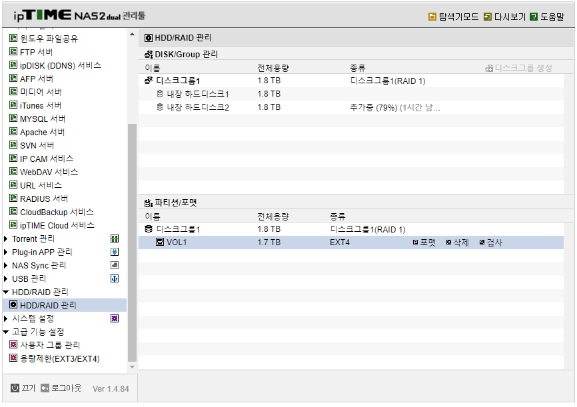Click 로그아웃 to sign out
Viewport: 577px width, 407px height.
point(61,388)
